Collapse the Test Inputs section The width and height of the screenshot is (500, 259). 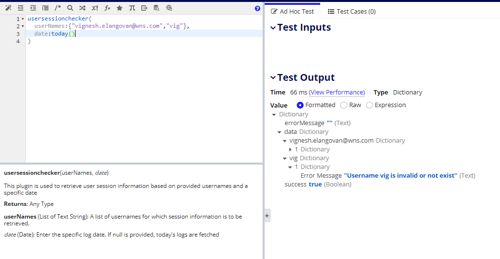coord(273,28)
